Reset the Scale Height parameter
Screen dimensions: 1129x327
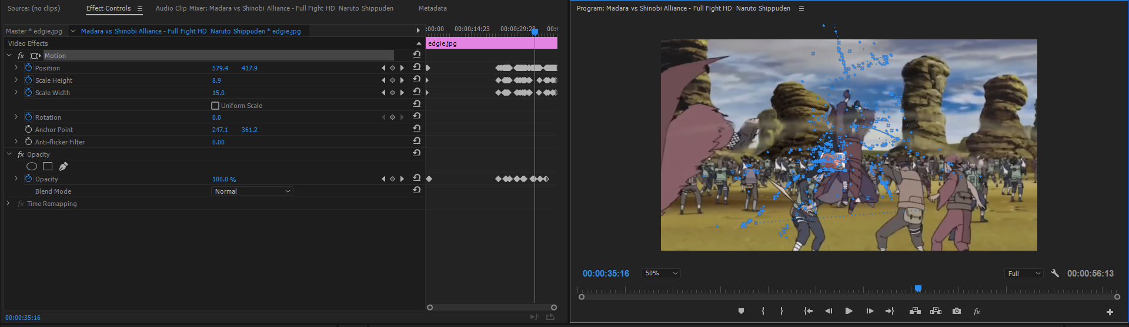pos(417,79)
